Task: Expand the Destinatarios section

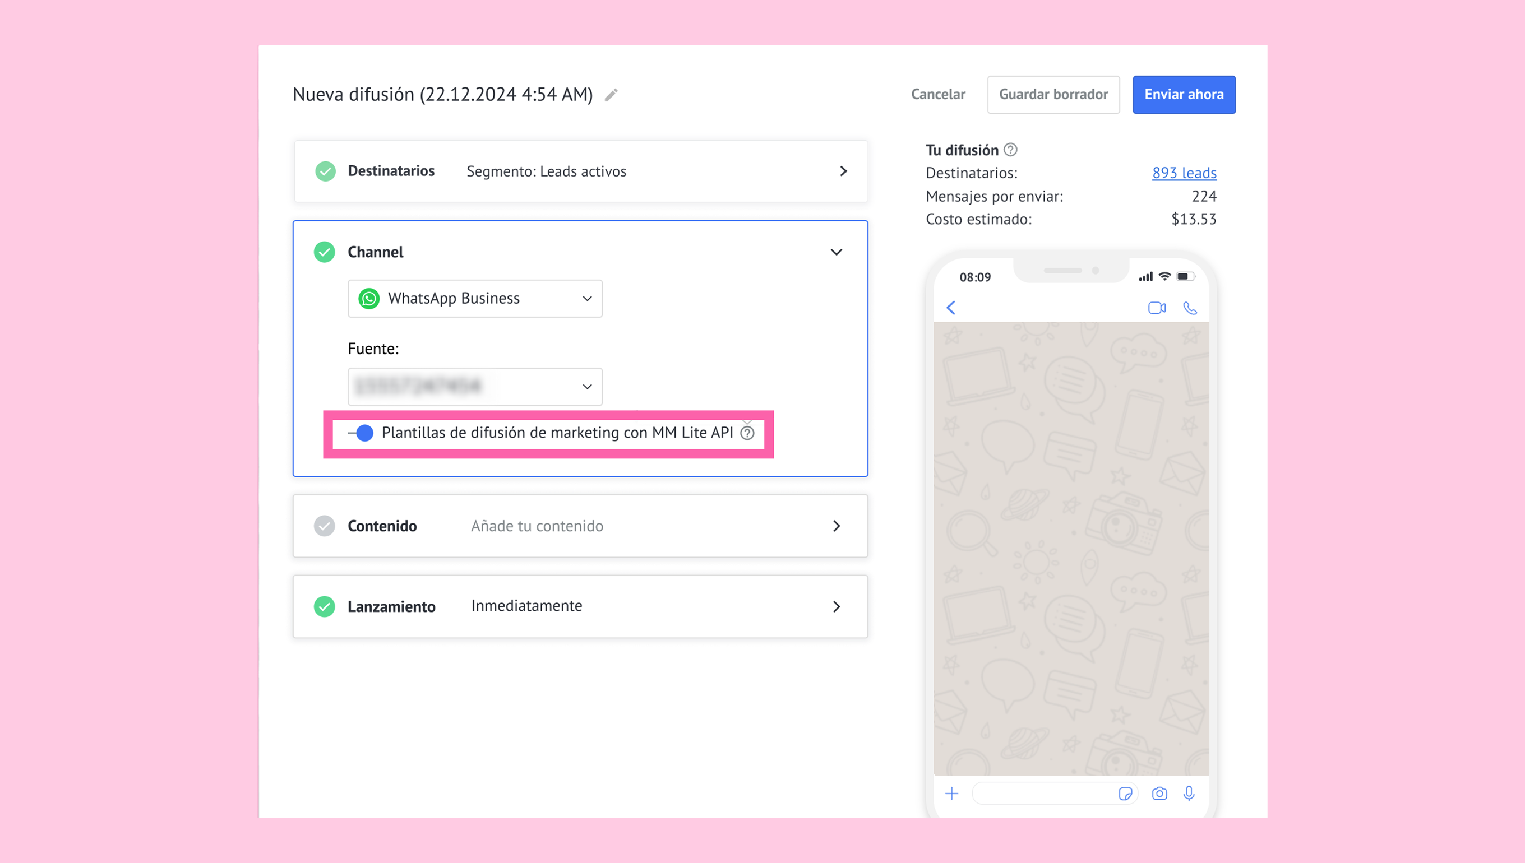Action: pyautogui.click(x=843, y=171)
